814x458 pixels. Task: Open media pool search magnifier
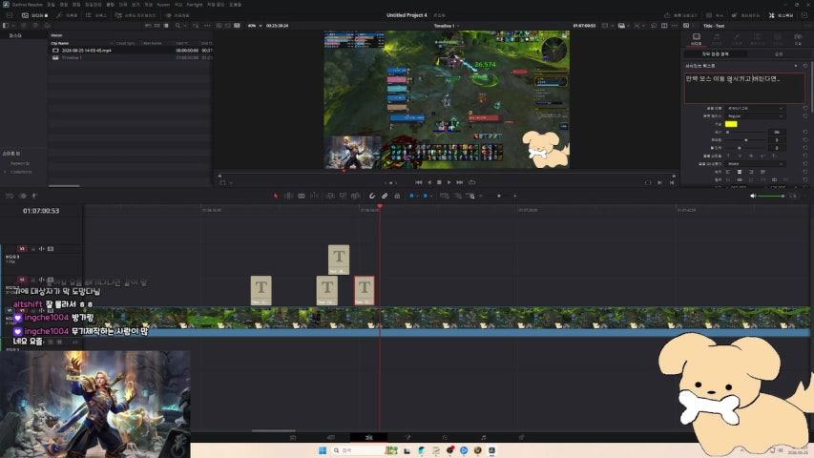pyautogui.click(x=178, y=26)
